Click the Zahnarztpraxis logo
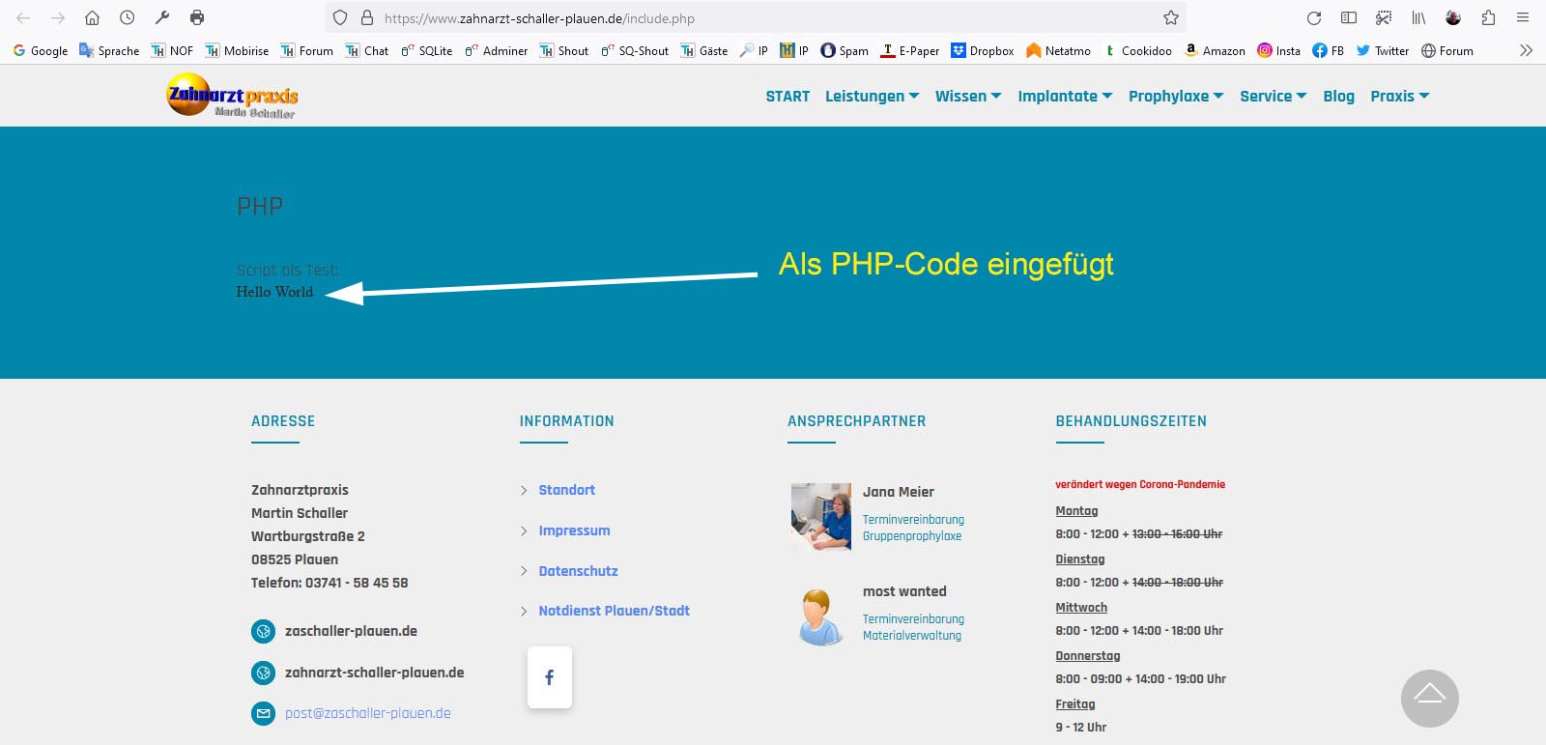Viewport: 1546px width, 745px height. pos(232,96)
